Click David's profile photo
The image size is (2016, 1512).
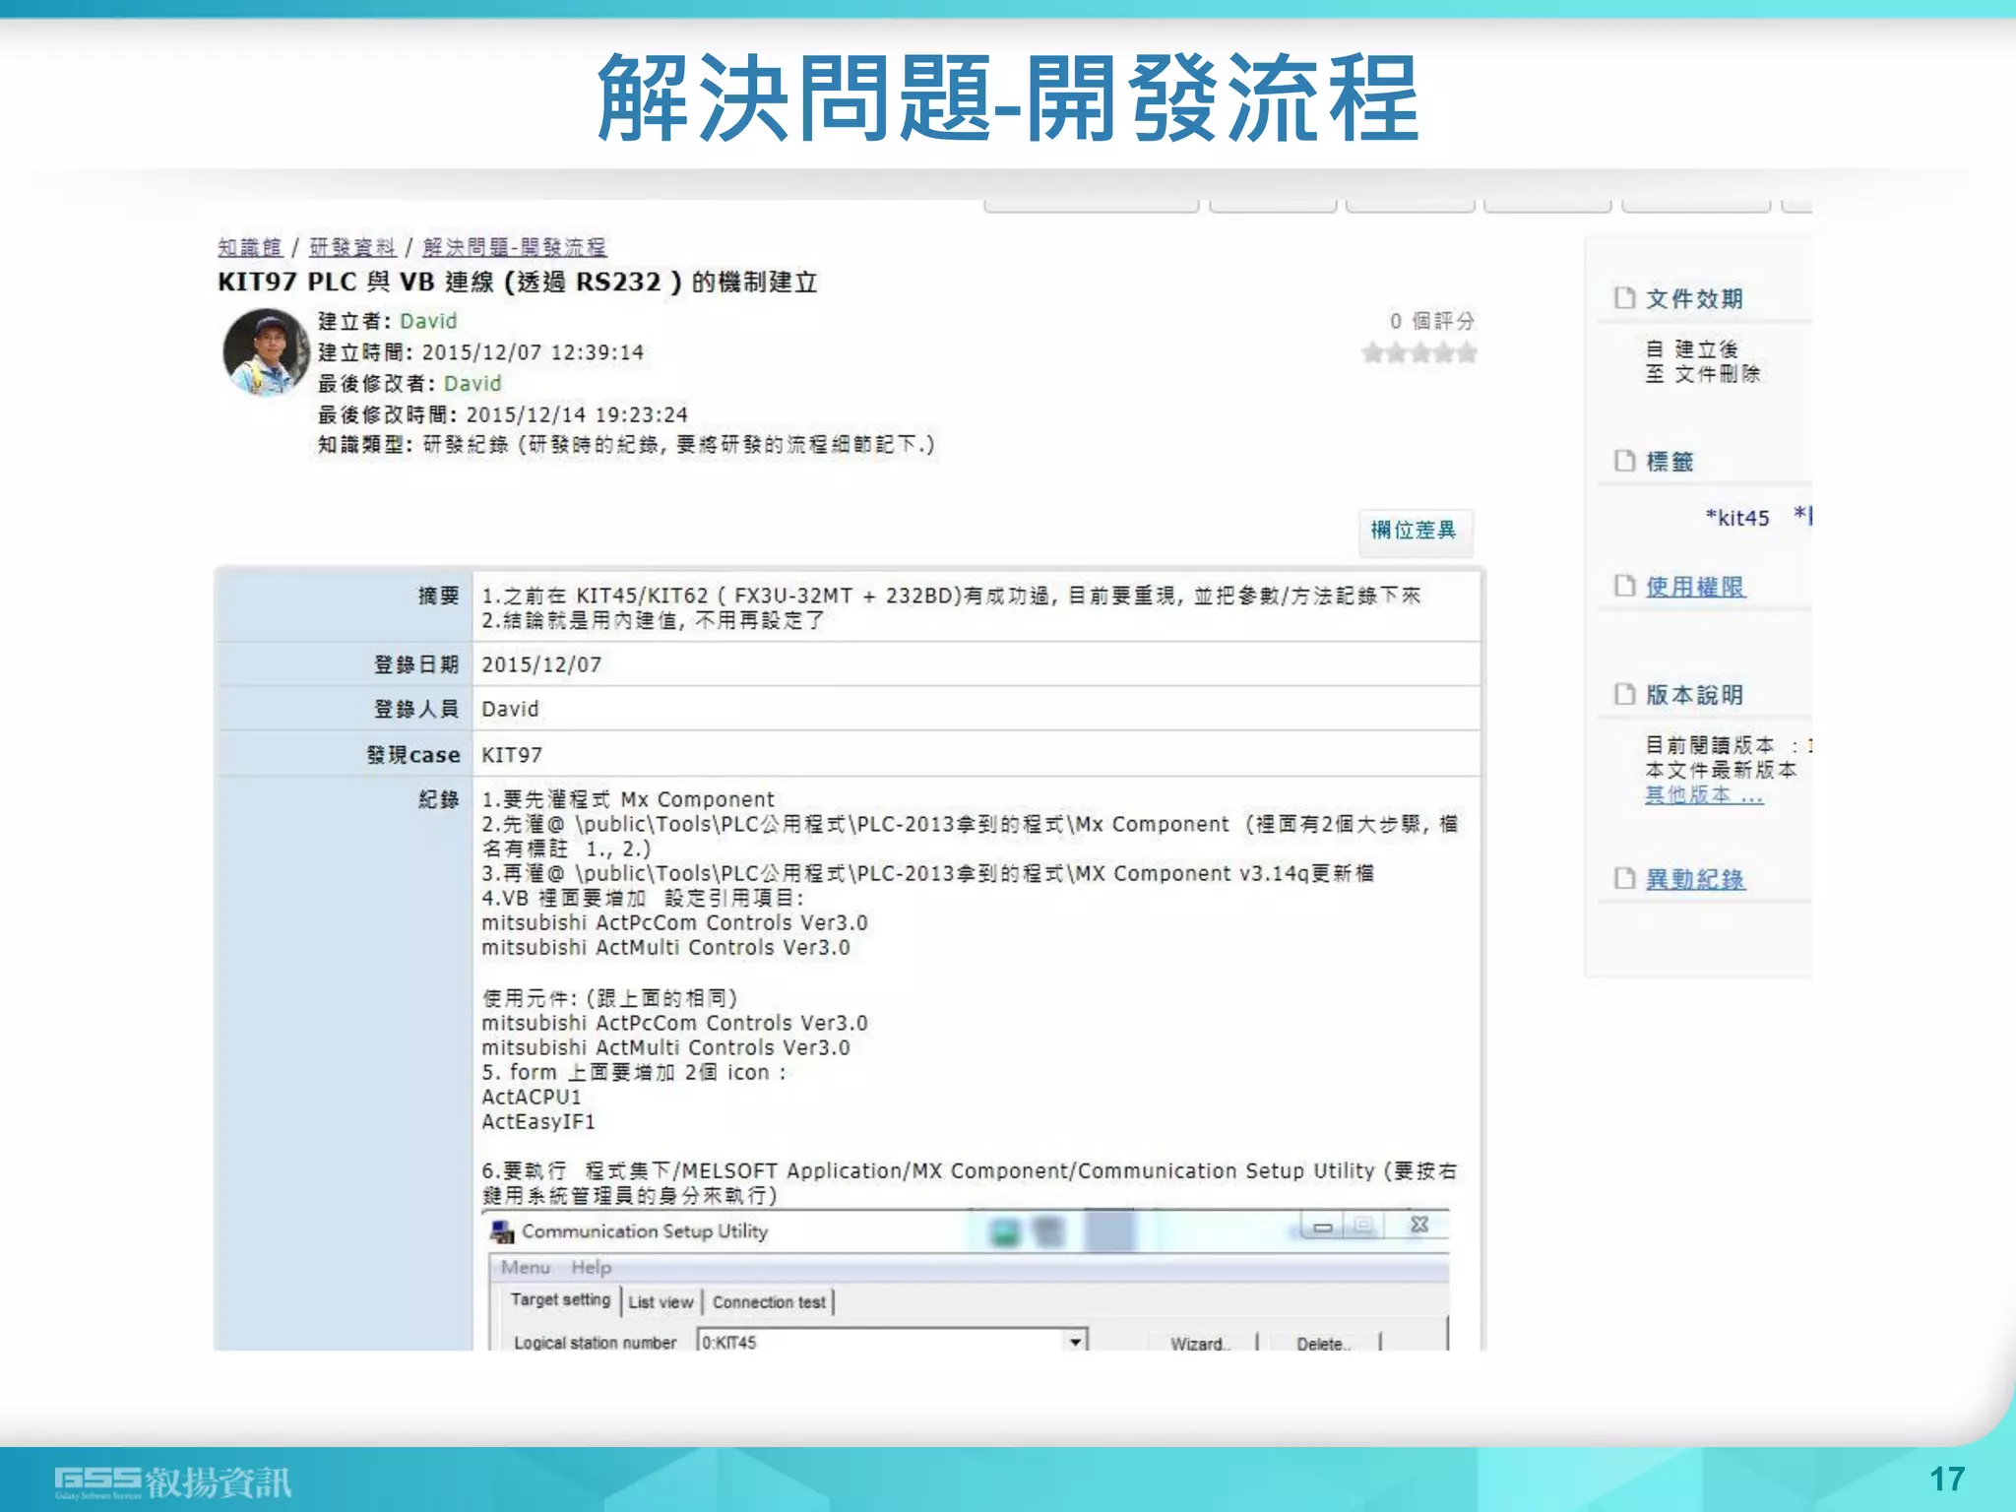coord(266,351)
